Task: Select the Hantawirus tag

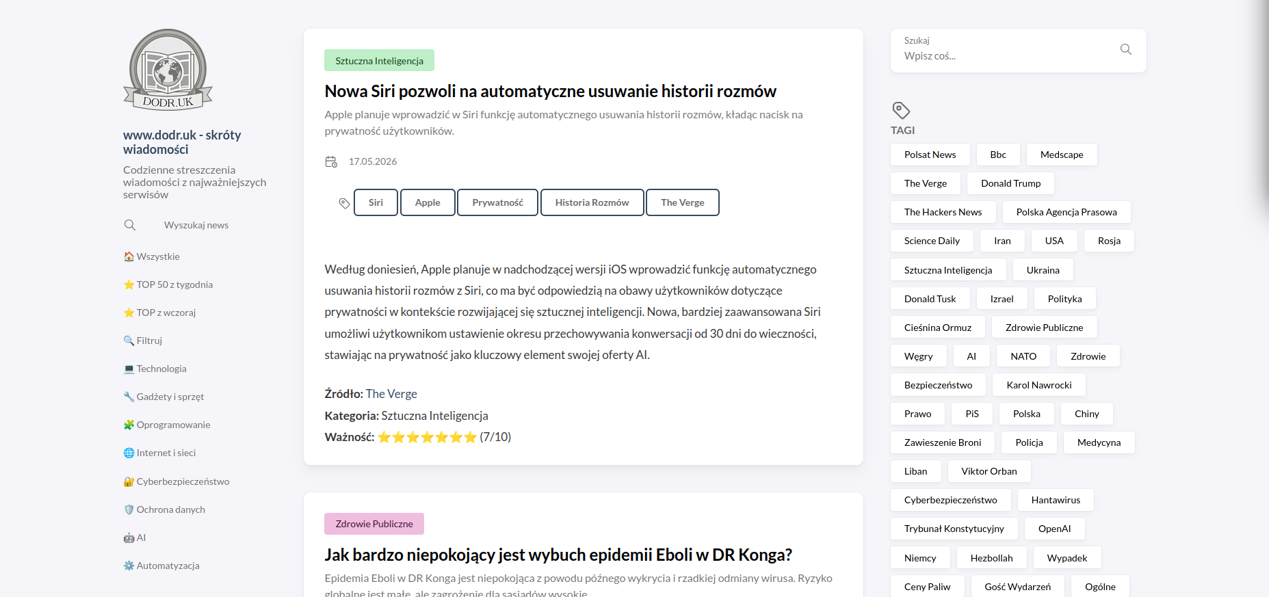Action: 1056,500
